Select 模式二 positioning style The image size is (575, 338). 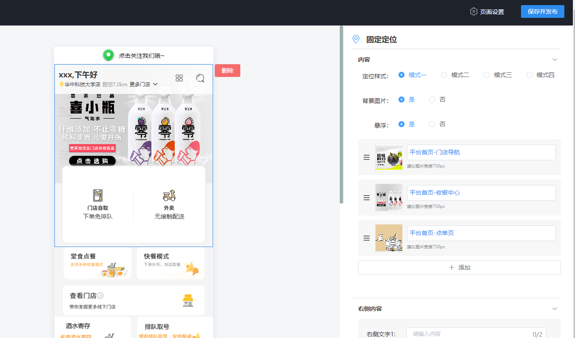pyautogui.click(x=455, y=75)
